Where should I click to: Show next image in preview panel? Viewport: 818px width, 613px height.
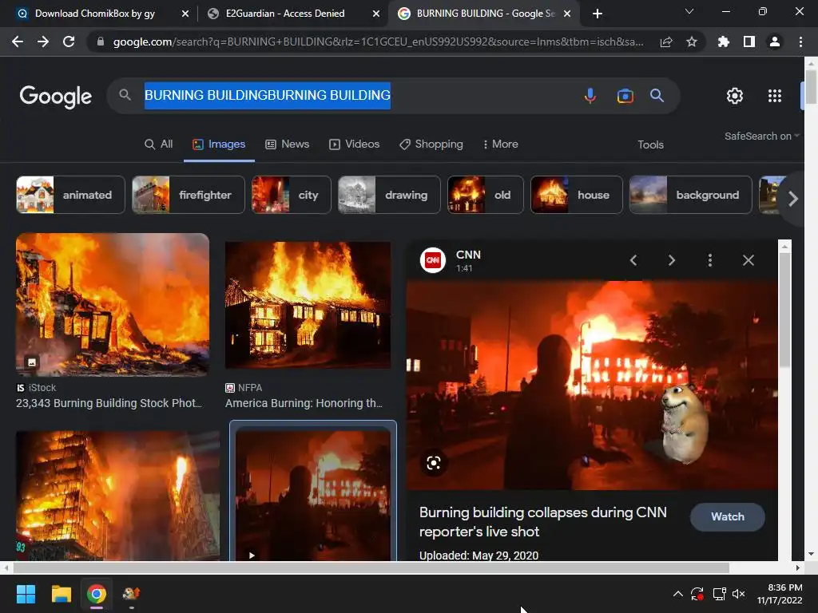point(671,260)
